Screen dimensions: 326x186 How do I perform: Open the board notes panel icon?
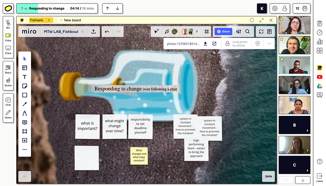(x=270, y=31)
